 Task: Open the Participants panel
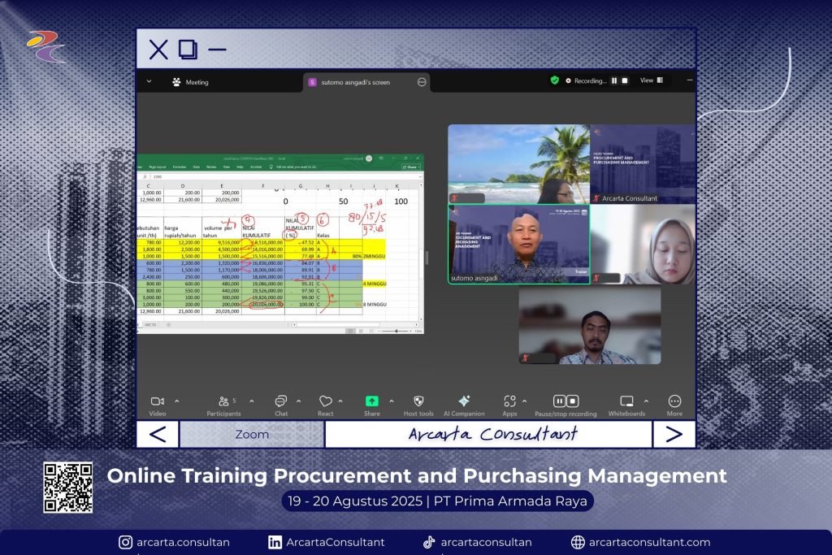click(223, 401)
